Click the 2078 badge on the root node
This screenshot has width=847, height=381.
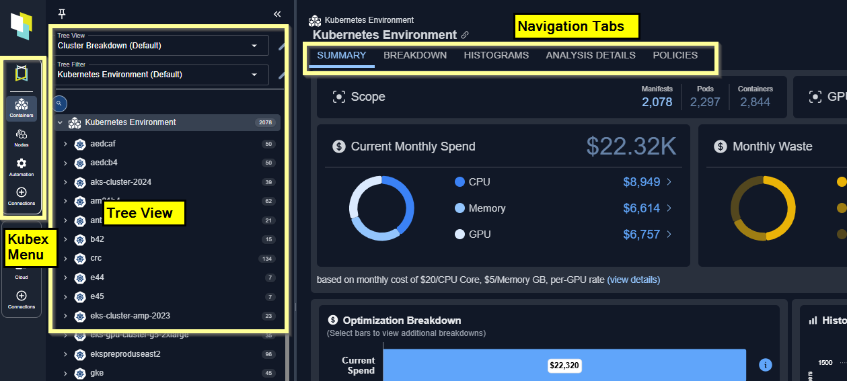click(x=266, y=123)
